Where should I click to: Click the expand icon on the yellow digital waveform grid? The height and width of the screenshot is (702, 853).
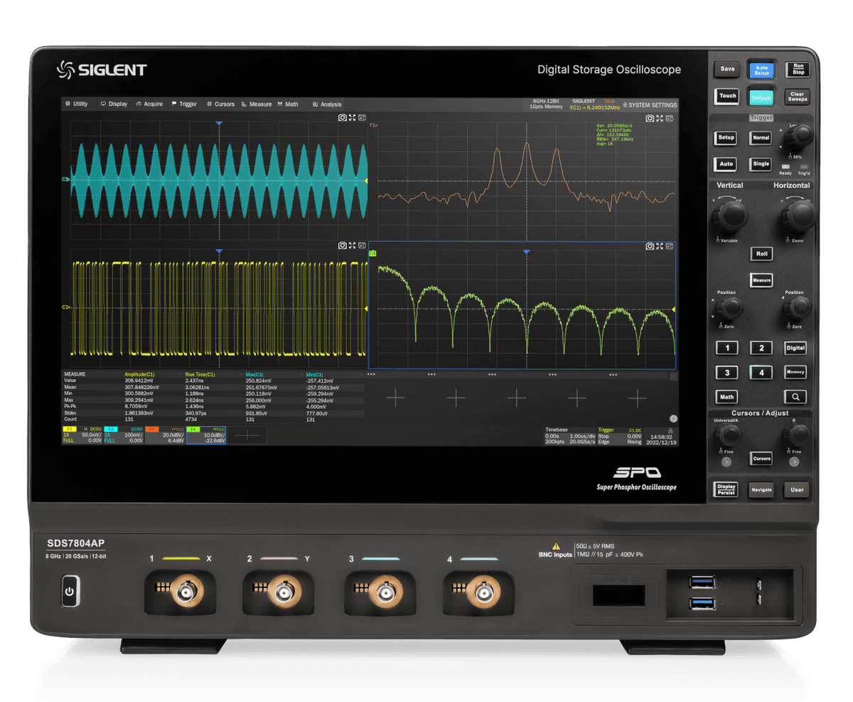352,245
